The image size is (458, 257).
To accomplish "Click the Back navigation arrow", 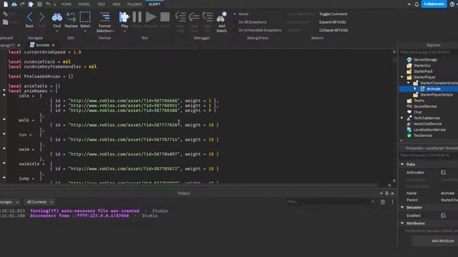I will coord(29,17).
